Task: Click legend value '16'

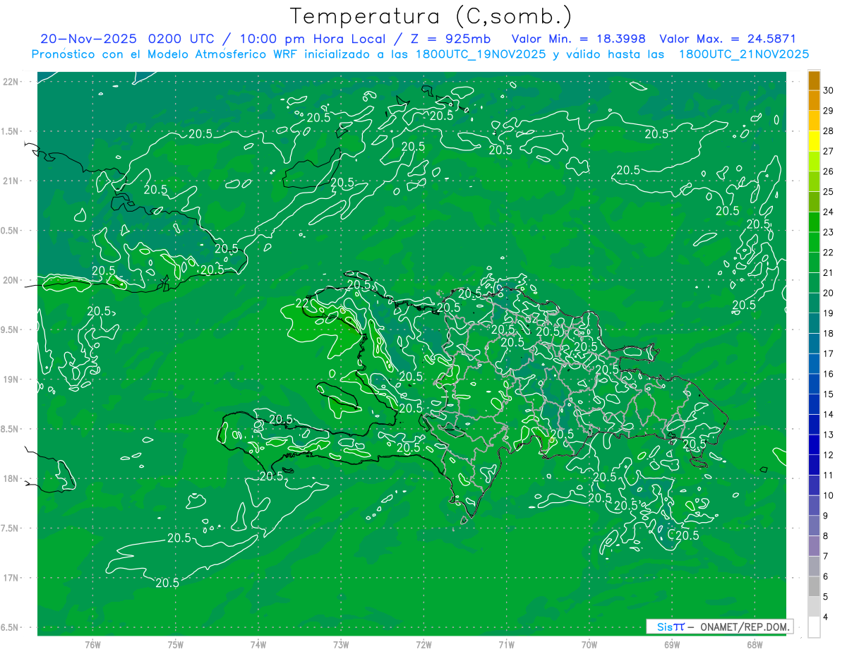Action: [x=828, y=374]
